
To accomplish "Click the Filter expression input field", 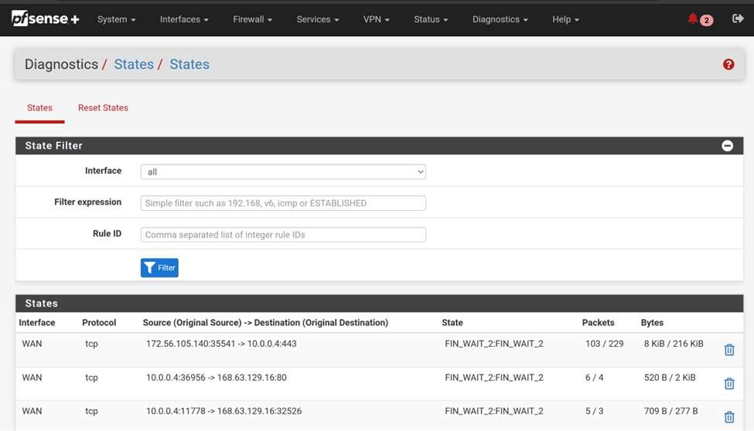I will click(283, 203).
